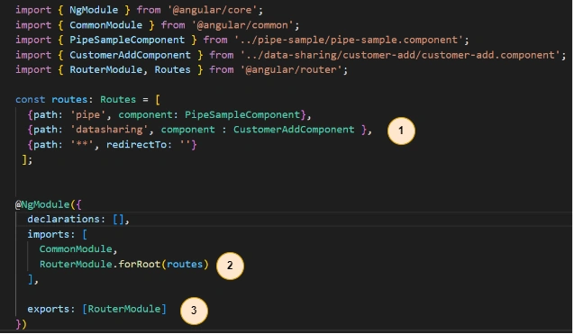Click '@angular/core' import path string
This screenshot has width=574, height=334.
(213, 10)
